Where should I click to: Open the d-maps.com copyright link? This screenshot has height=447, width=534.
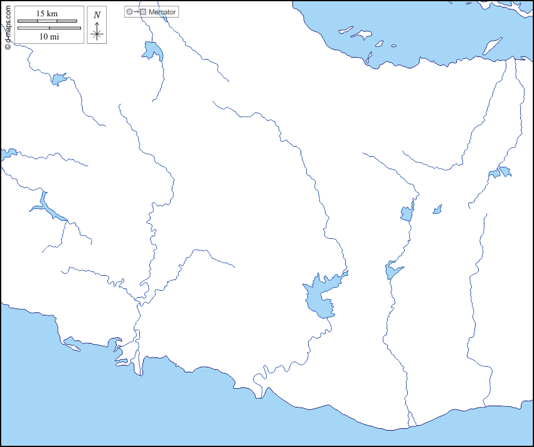point(8,26)
